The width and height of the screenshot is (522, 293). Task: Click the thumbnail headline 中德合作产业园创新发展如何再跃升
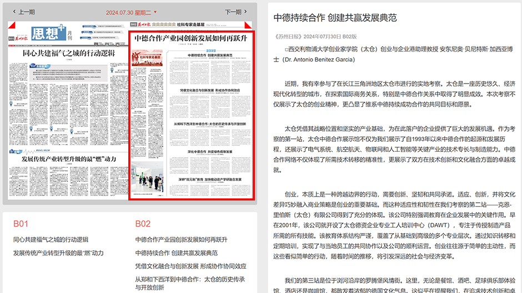point(191,38)
